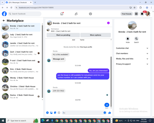This screenshot has width=154, height=123.
Task: Click the conversation list scrollbar
Action: point(42,61)
